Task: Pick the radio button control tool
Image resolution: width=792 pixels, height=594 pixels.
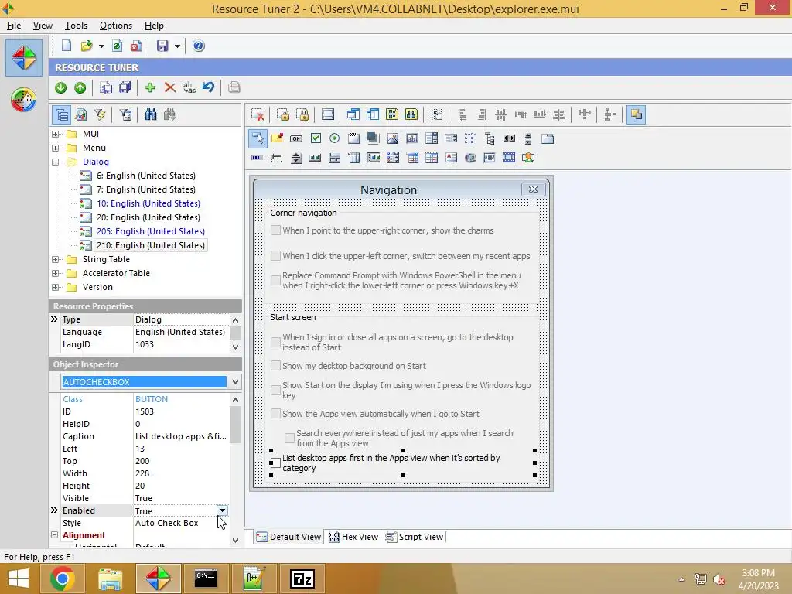Action: pyautogui.click(x=334, y=138)
